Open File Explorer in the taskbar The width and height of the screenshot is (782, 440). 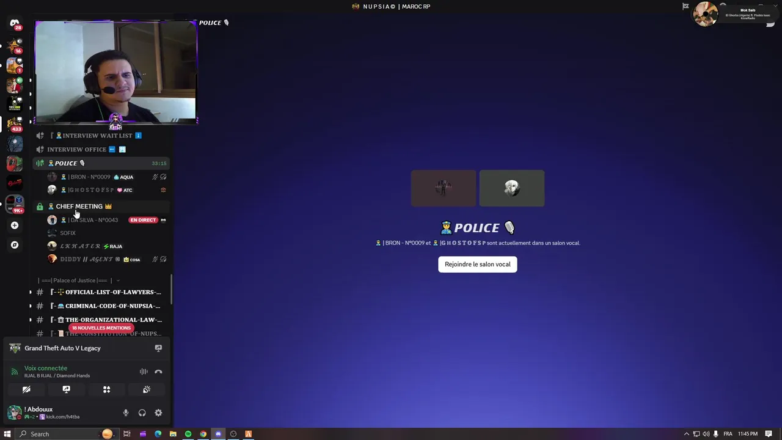[173, 434]
